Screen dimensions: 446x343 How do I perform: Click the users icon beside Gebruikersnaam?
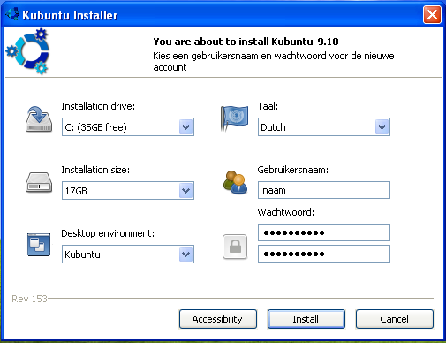coord(235,182)
